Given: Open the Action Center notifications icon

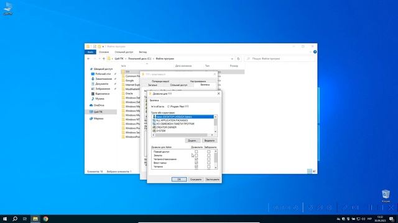Looking at the screenshot, I should tap(391, 219).
